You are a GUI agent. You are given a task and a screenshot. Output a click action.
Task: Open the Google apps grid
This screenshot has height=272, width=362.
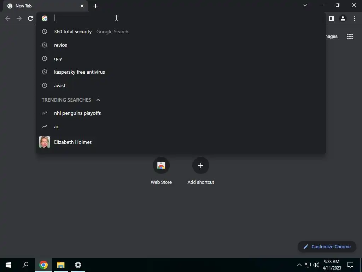pos(350,36)
